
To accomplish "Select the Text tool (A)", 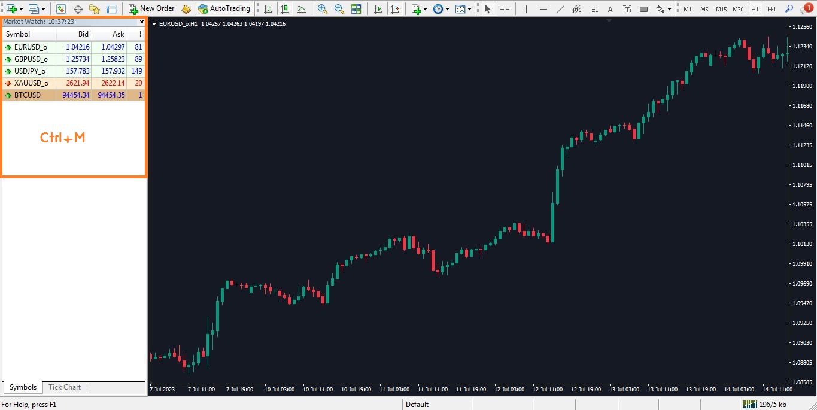I will pyautogui.click(x=610, y=9).
